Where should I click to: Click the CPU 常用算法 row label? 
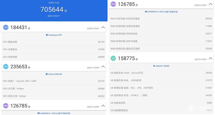coord(10,49)
